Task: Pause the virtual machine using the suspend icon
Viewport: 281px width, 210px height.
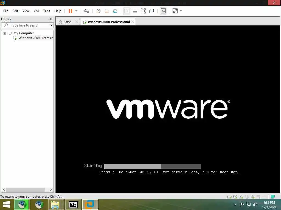Action: point(71,11)
